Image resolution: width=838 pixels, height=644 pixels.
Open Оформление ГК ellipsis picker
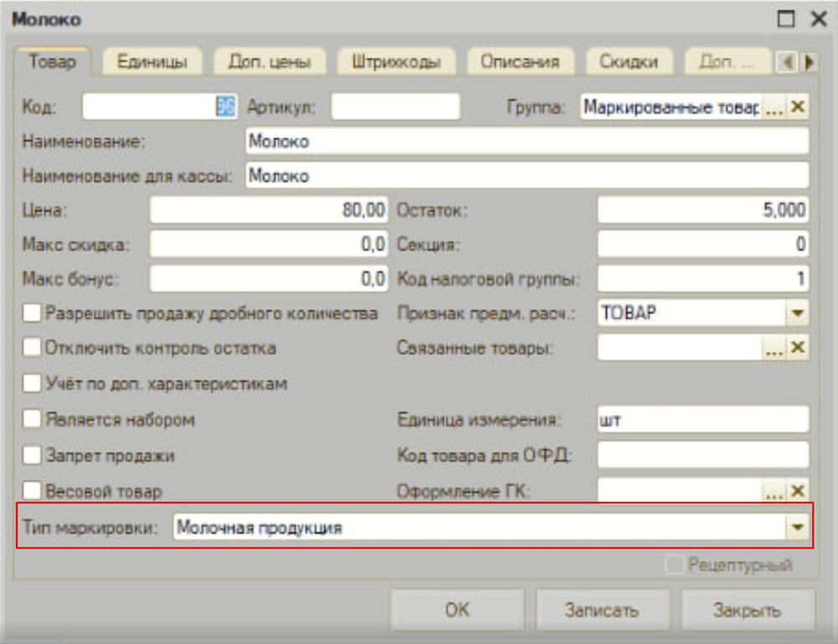[773, 491]
